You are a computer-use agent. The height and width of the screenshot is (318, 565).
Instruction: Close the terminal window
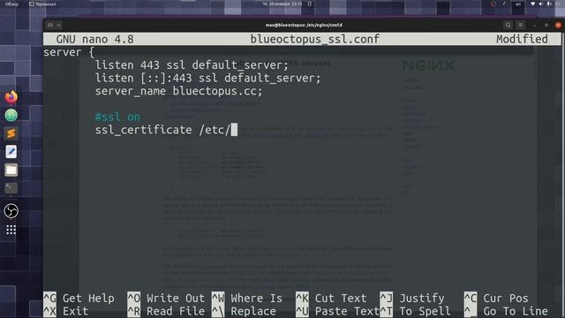point(558,25)
